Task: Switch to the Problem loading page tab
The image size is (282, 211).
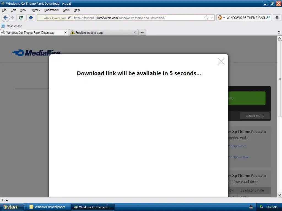Action: 104,33
